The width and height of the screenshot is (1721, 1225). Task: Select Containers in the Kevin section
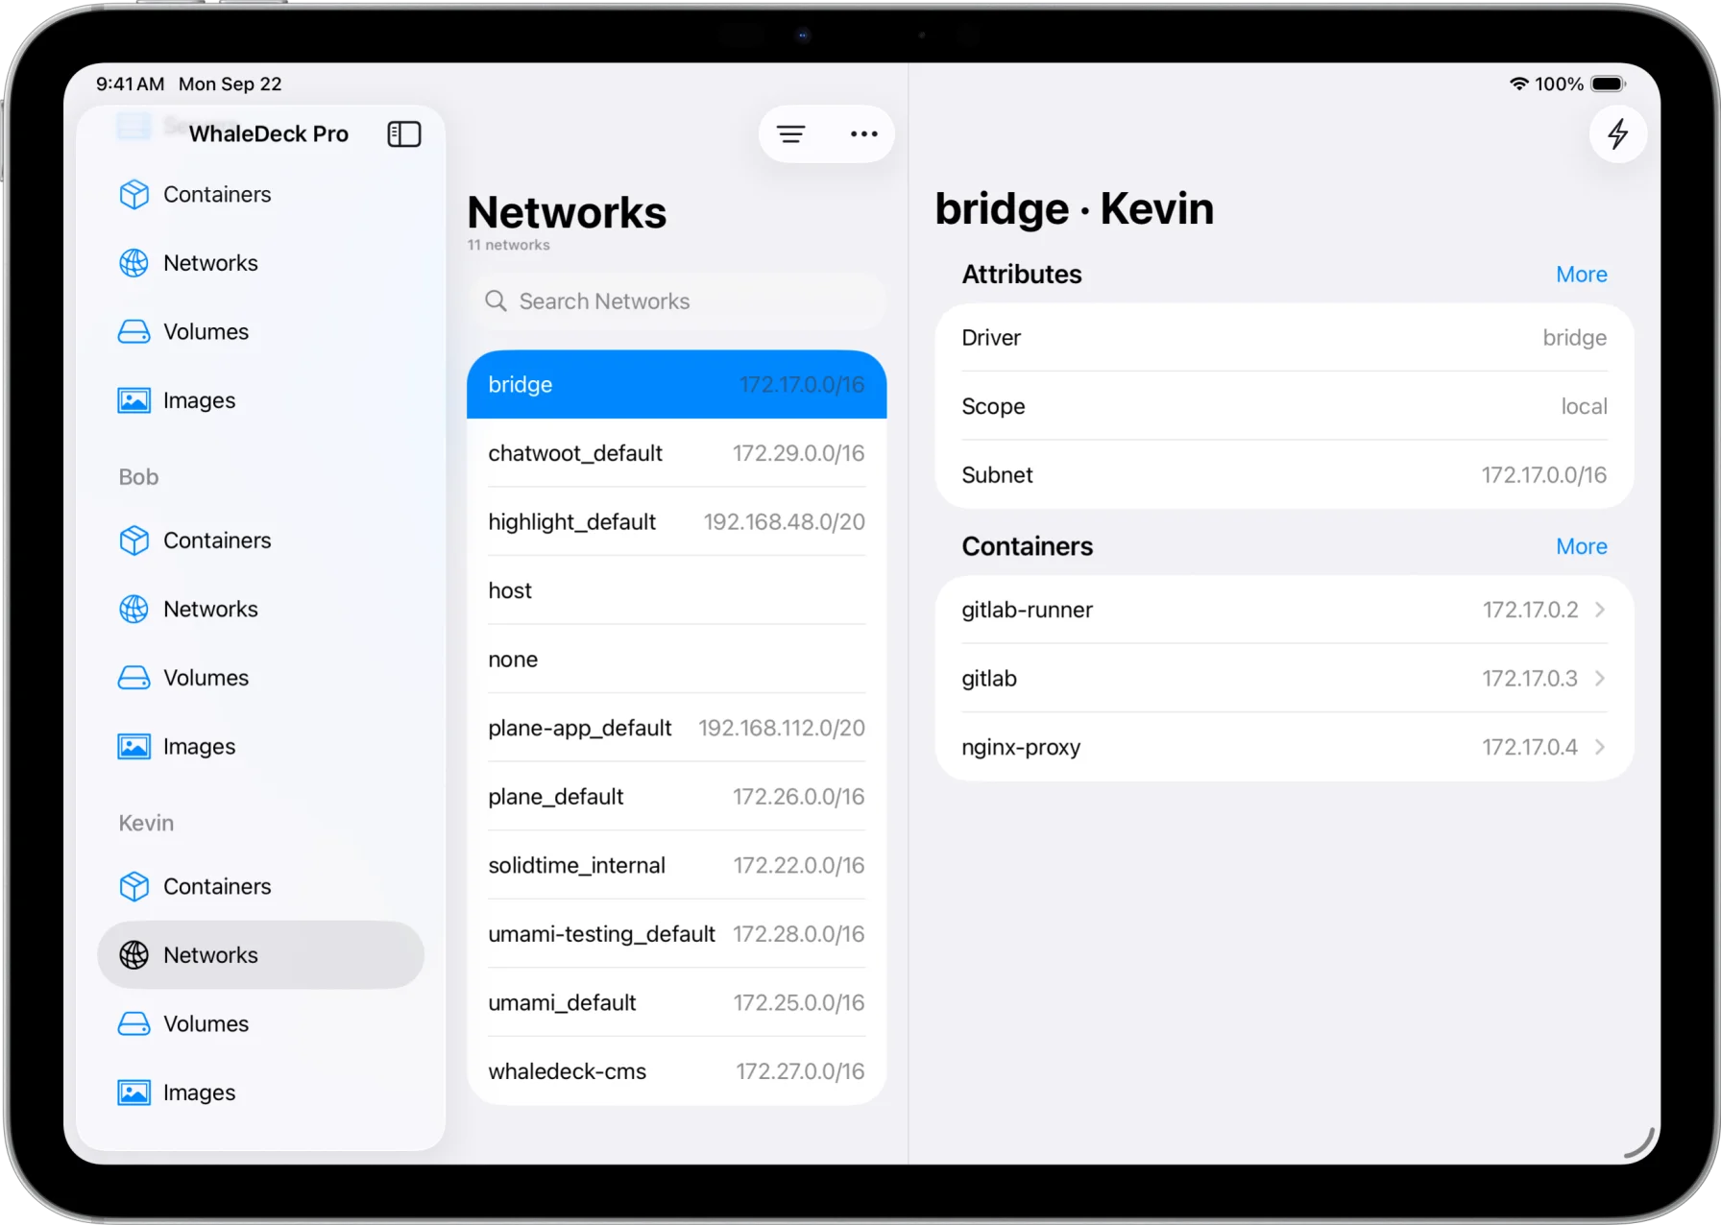pos(217,886)
